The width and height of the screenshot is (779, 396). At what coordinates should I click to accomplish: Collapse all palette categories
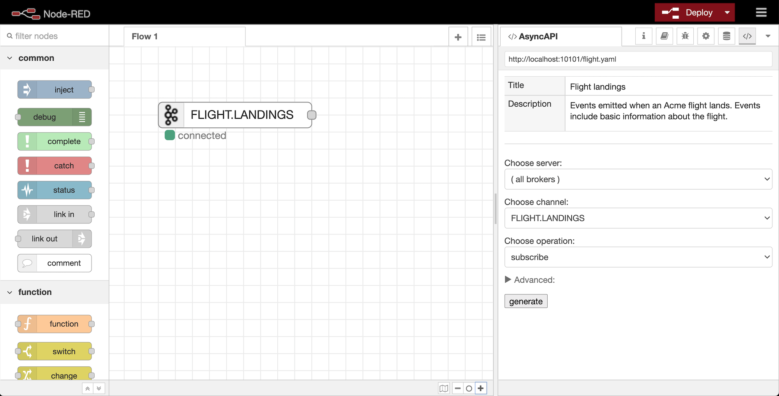coord(88,388)
